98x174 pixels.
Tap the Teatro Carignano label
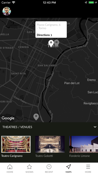12,156
